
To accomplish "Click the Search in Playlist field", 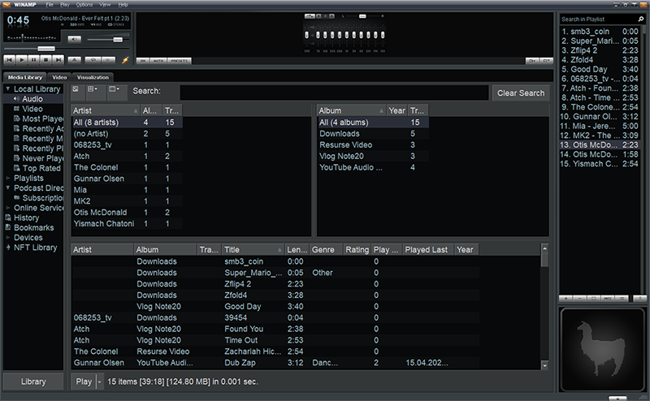I will tap(598, 19).
